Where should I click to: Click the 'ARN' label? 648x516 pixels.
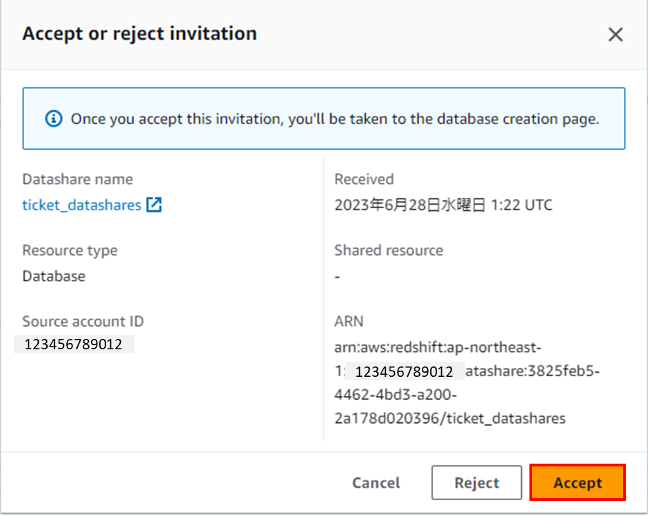pos(348,321)
